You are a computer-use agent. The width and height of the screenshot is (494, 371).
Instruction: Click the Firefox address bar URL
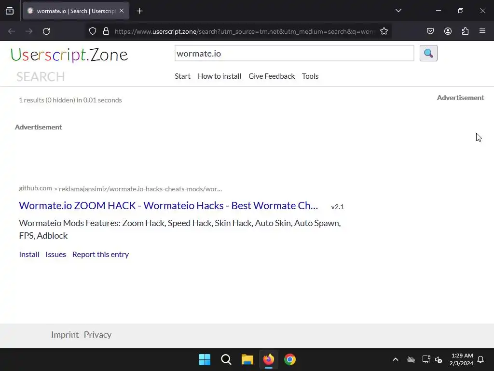[245, 31]
